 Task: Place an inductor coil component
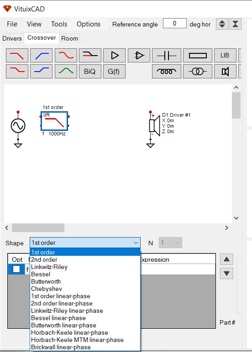167,71
